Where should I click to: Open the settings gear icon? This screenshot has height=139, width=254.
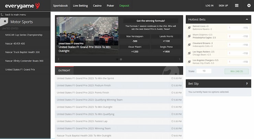pyautogui.click(x=249, y=5)
